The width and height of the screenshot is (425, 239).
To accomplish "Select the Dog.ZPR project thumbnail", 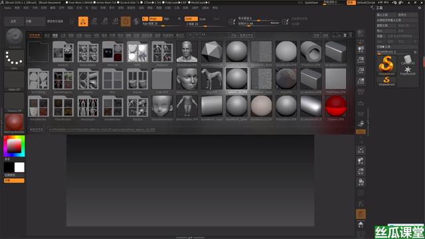I will [212, 79].
